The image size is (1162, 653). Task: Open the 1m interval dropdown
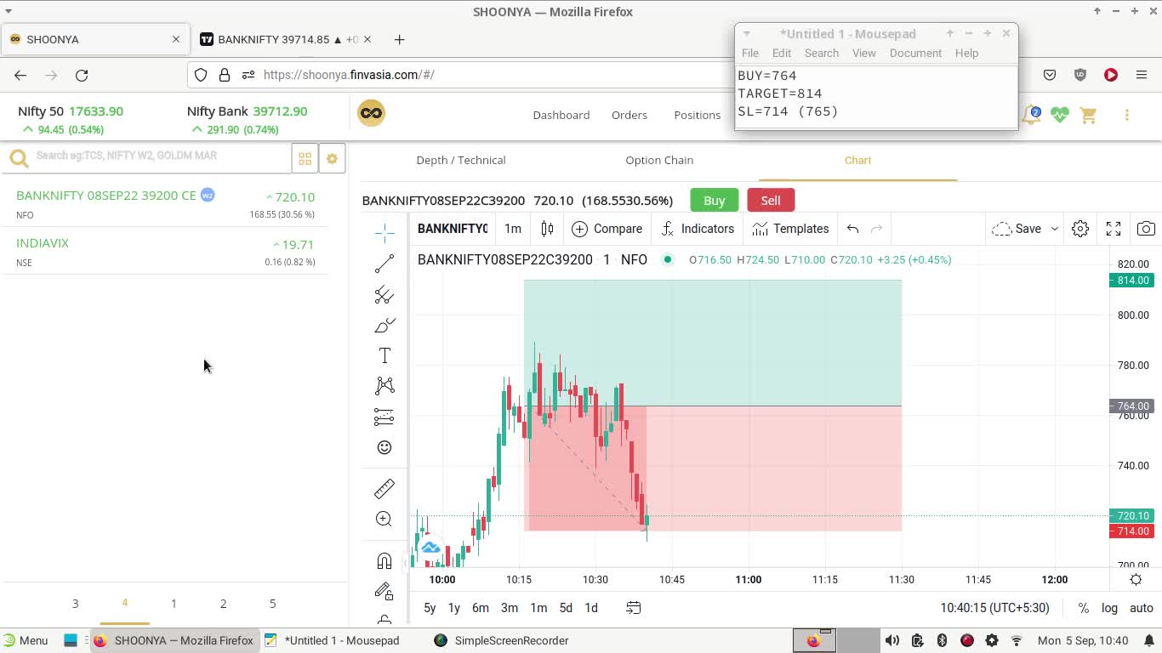pyautogui.click(x=513, y=229)
